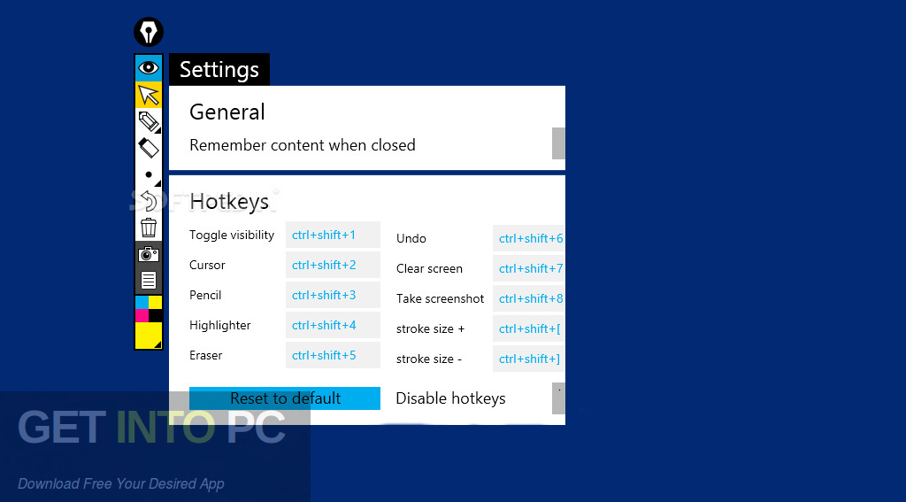Select the Eraser tool
The image size is (906, 502).
pyautogui.click(x=149, y=148)
